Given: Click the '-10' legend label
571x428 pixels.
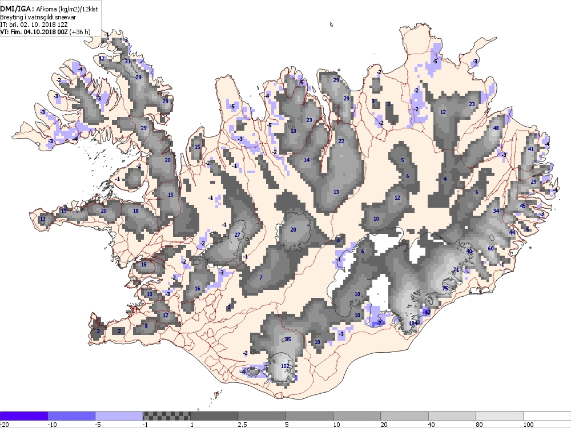Looking at the screenshot, I should (x=52, y=425).
